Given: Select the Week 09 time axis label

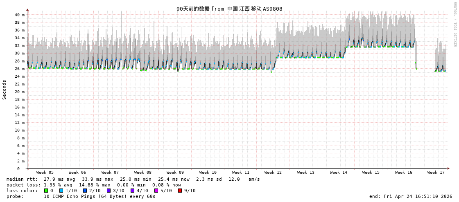Looking at the screenshot, I should point(175,173).
